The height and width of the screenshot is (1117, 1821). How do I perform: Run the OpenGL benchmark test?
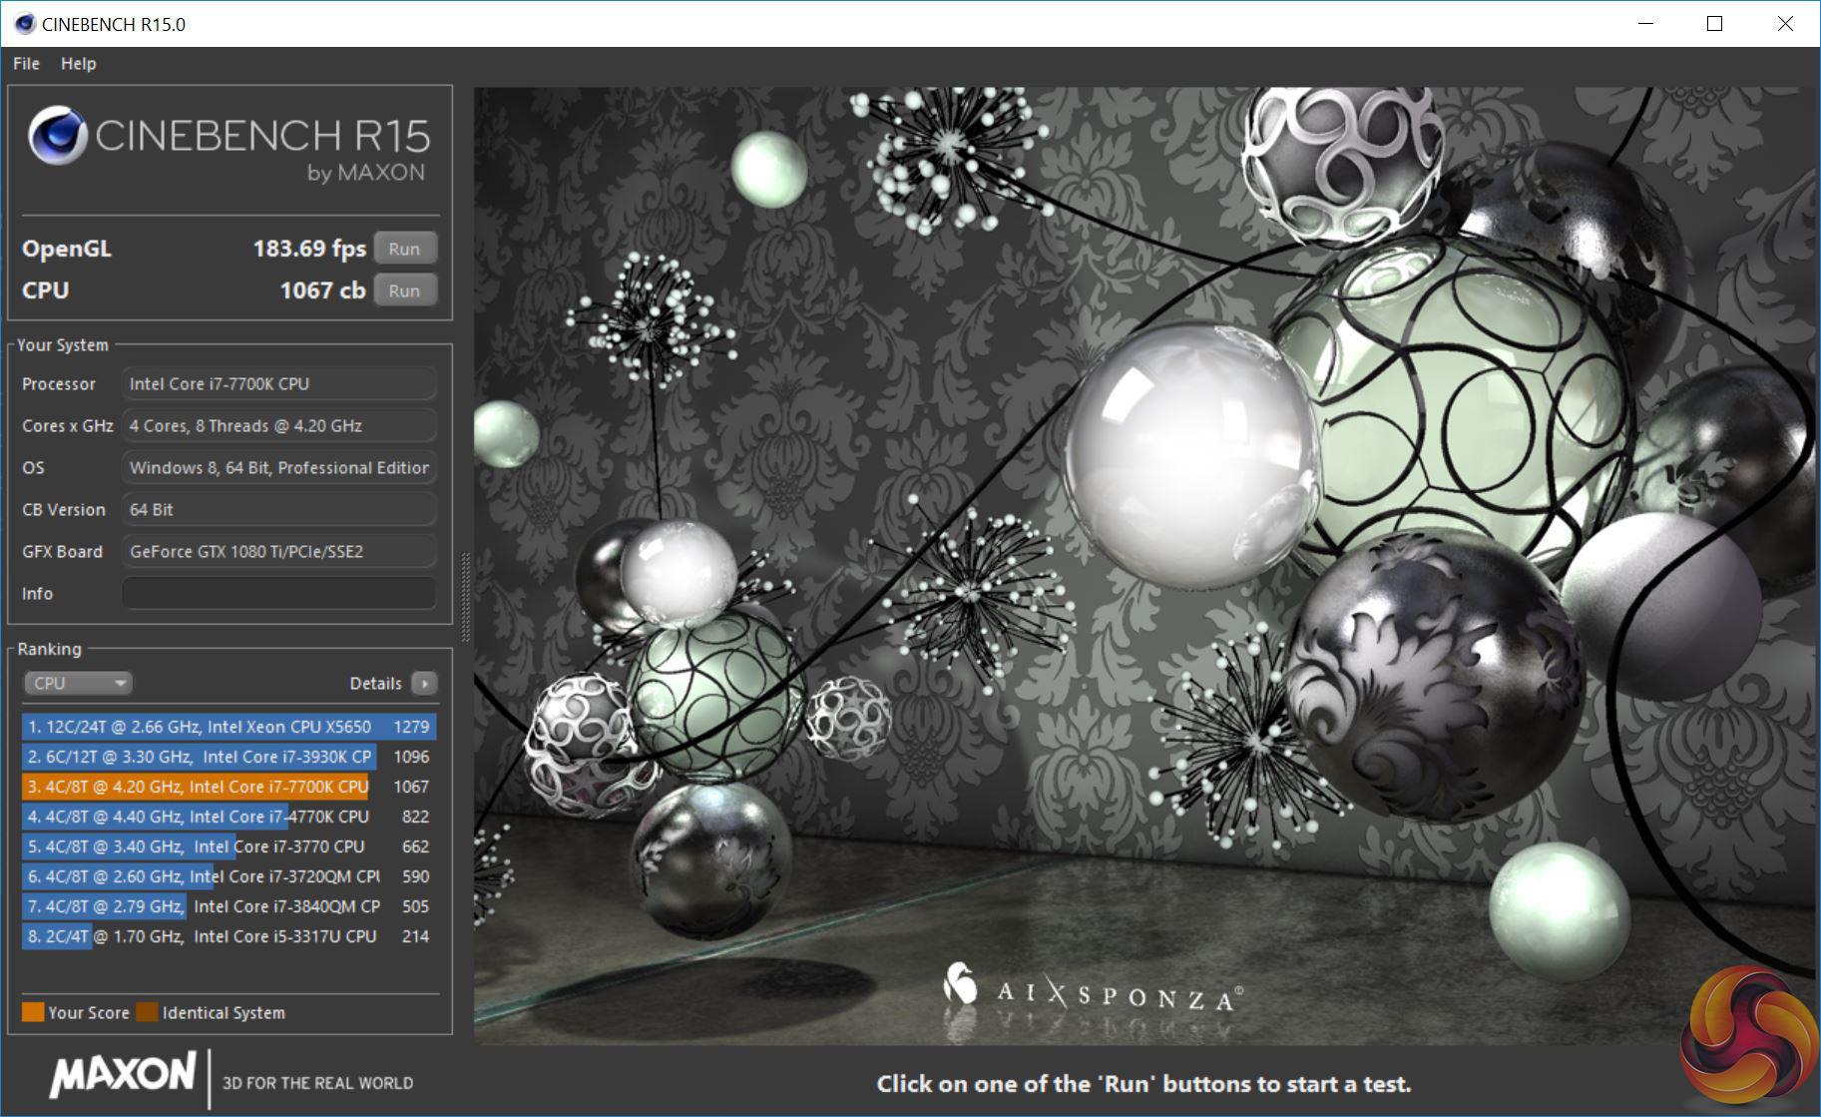coord(404,249)
